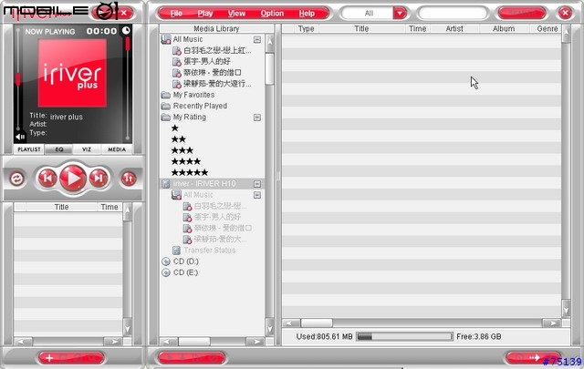Open the Help menu

tap(307, 14)
